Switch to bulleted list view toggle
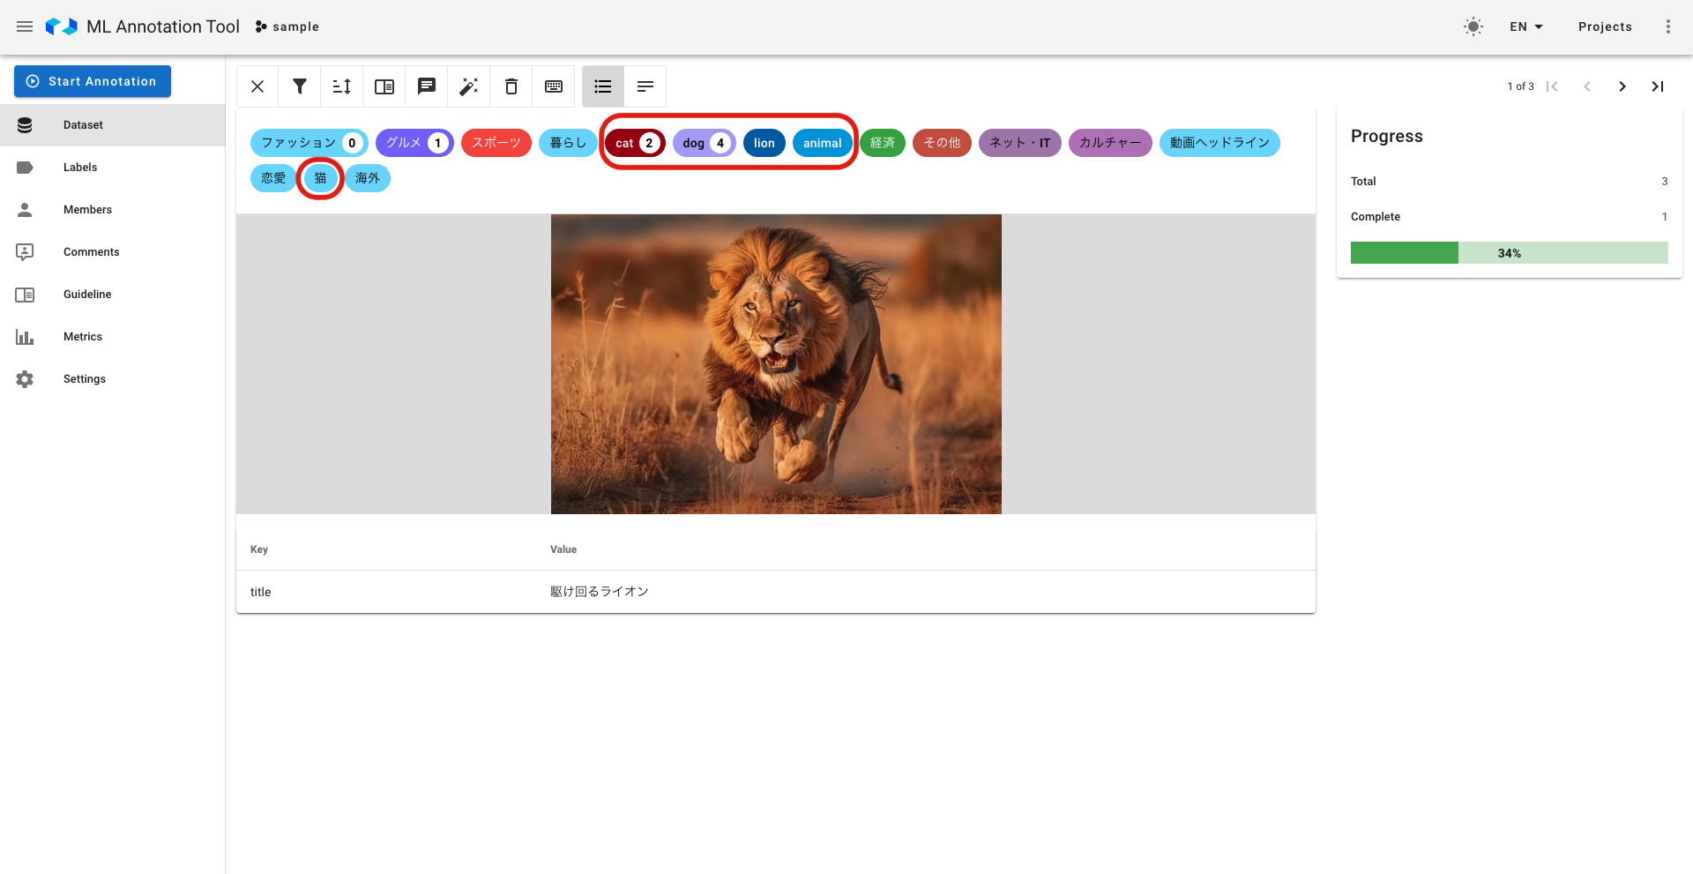The height and width of the screenshot is (874, 1693). click(603, 86)
